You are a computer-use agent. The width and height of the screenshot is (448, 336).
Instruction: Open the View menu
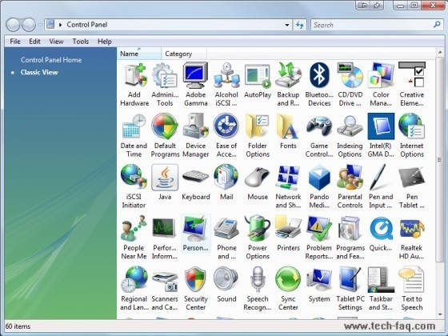tap(56, 42)
